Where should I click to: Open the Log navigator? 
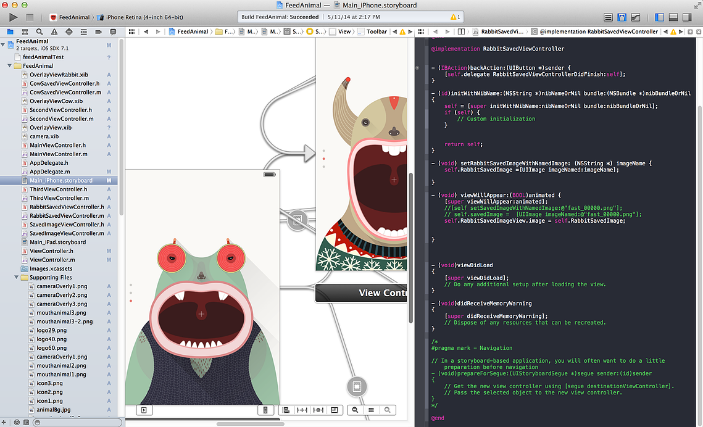(x=113, y=32)
